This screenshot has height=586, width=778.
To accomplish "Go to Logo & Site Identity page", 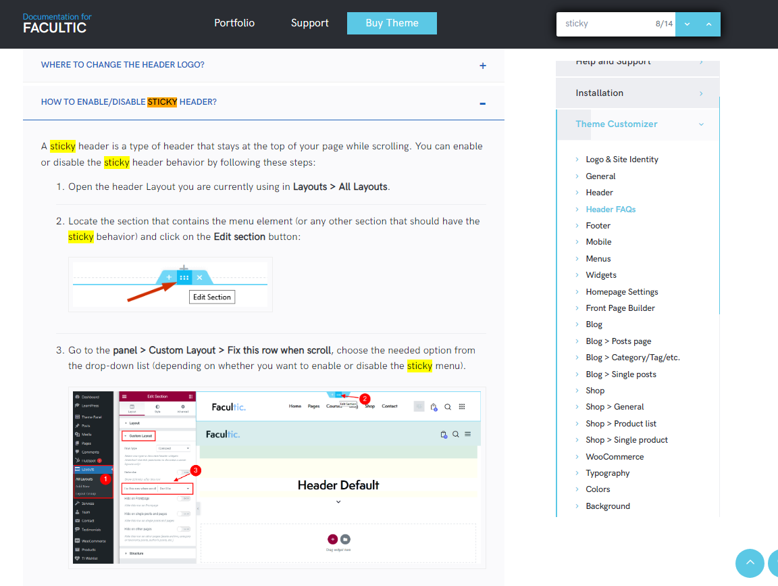I will 622,160.
